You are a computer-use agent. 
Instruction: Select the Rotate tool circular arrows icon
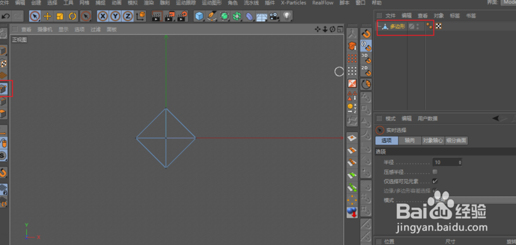coord(72,16)
